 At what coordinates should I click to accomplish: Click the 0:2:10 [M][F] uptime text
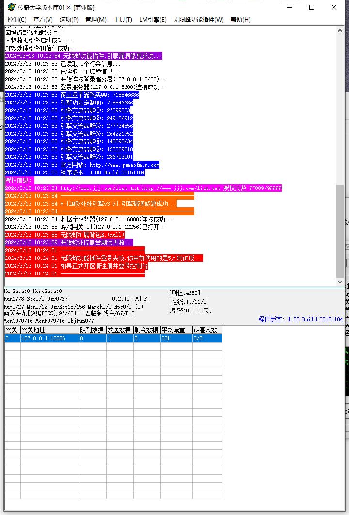point(131,299)
